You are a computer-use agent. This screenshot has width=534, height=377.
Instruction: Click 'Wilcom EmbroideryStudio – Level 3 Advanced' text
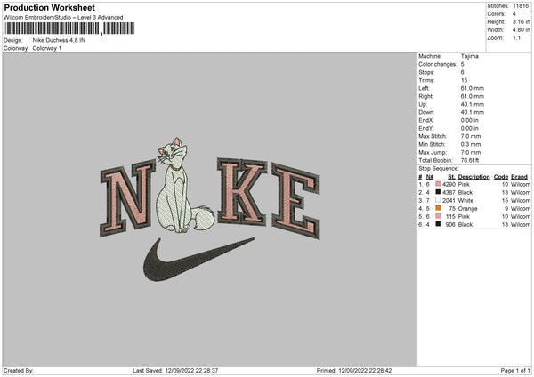pos(63,18)
